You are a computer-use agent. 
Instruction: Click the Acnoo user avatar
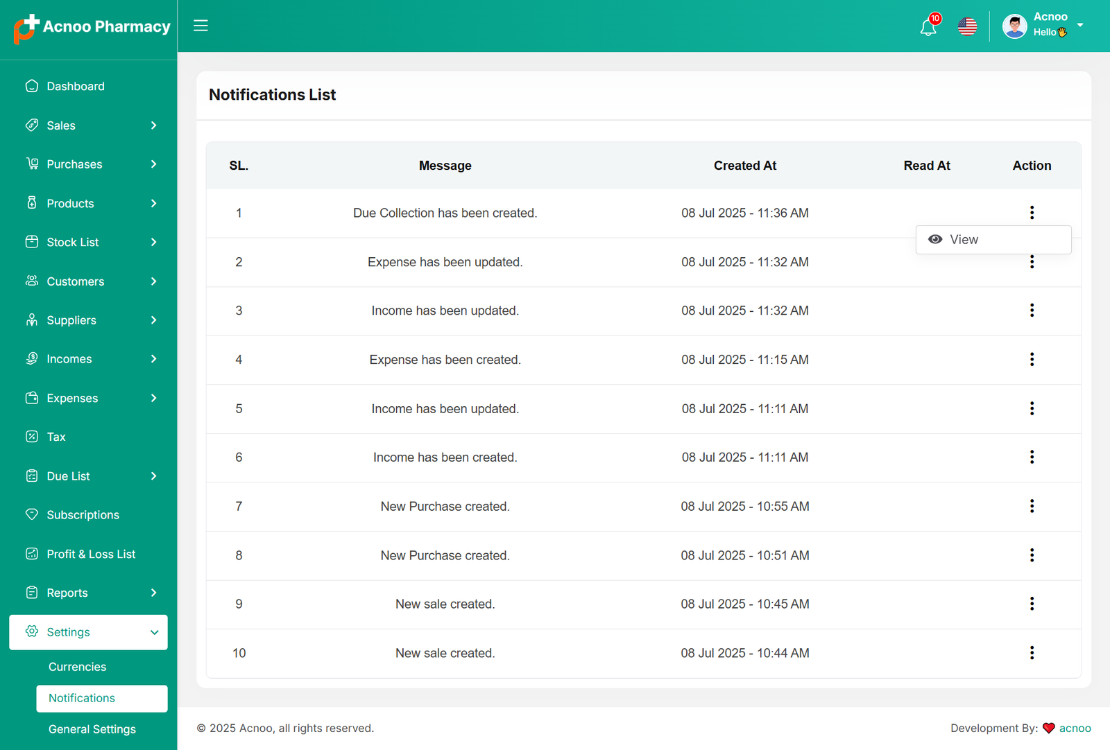pos(1014,27)
